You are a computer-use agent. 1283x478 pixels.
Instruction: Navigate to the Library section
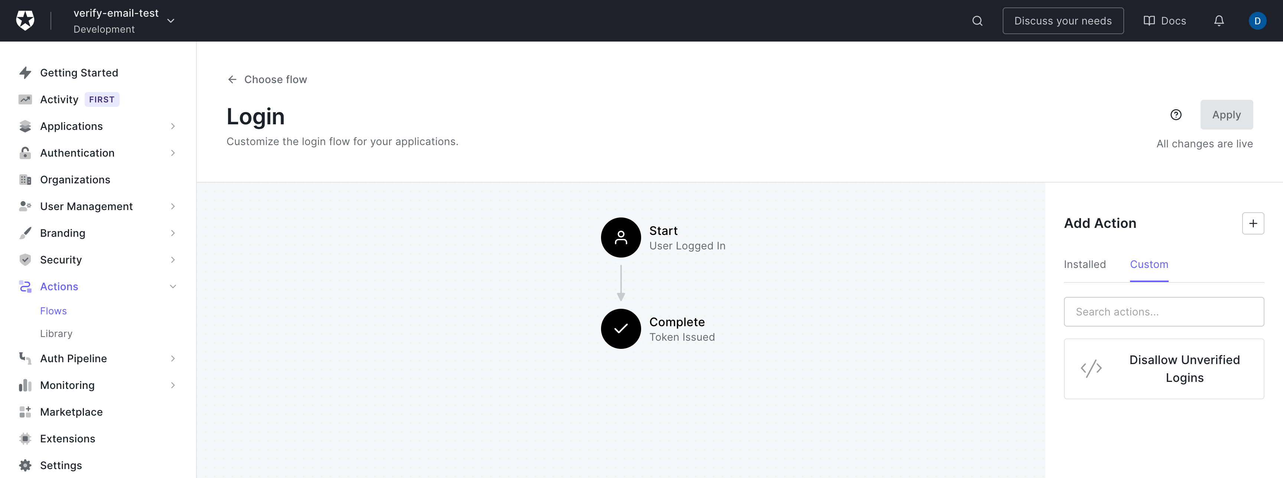click(x=56, y=333)
